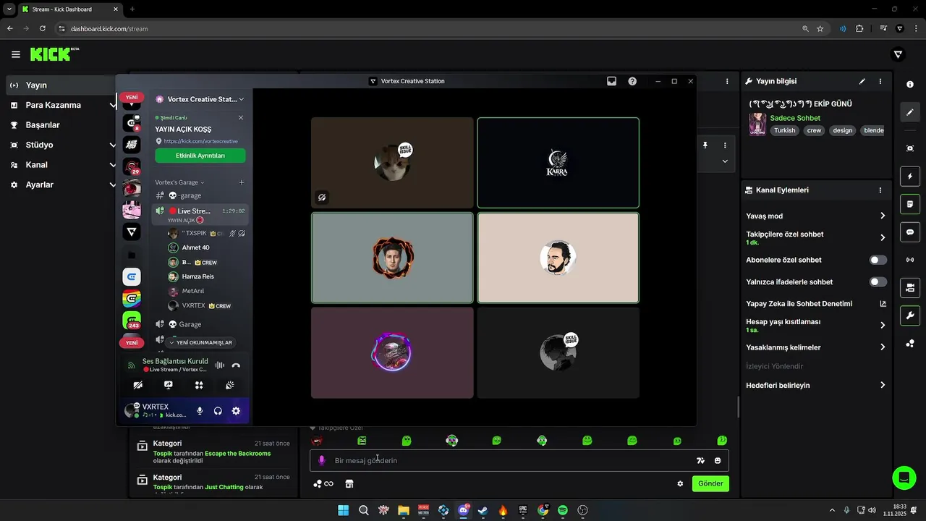This screenshot has height=521, width=926.
Task: Expand Stüdyo sidebar section
Action: 61,145
